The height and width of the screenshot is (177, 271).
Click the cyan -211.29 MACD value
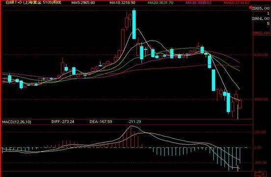[134, 122]
